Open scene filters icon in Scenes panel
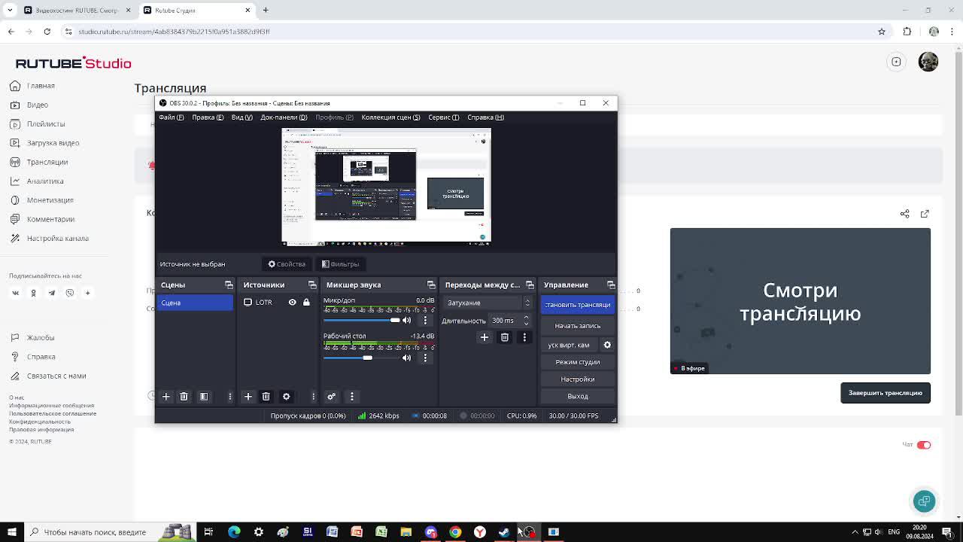 point(204,397)
